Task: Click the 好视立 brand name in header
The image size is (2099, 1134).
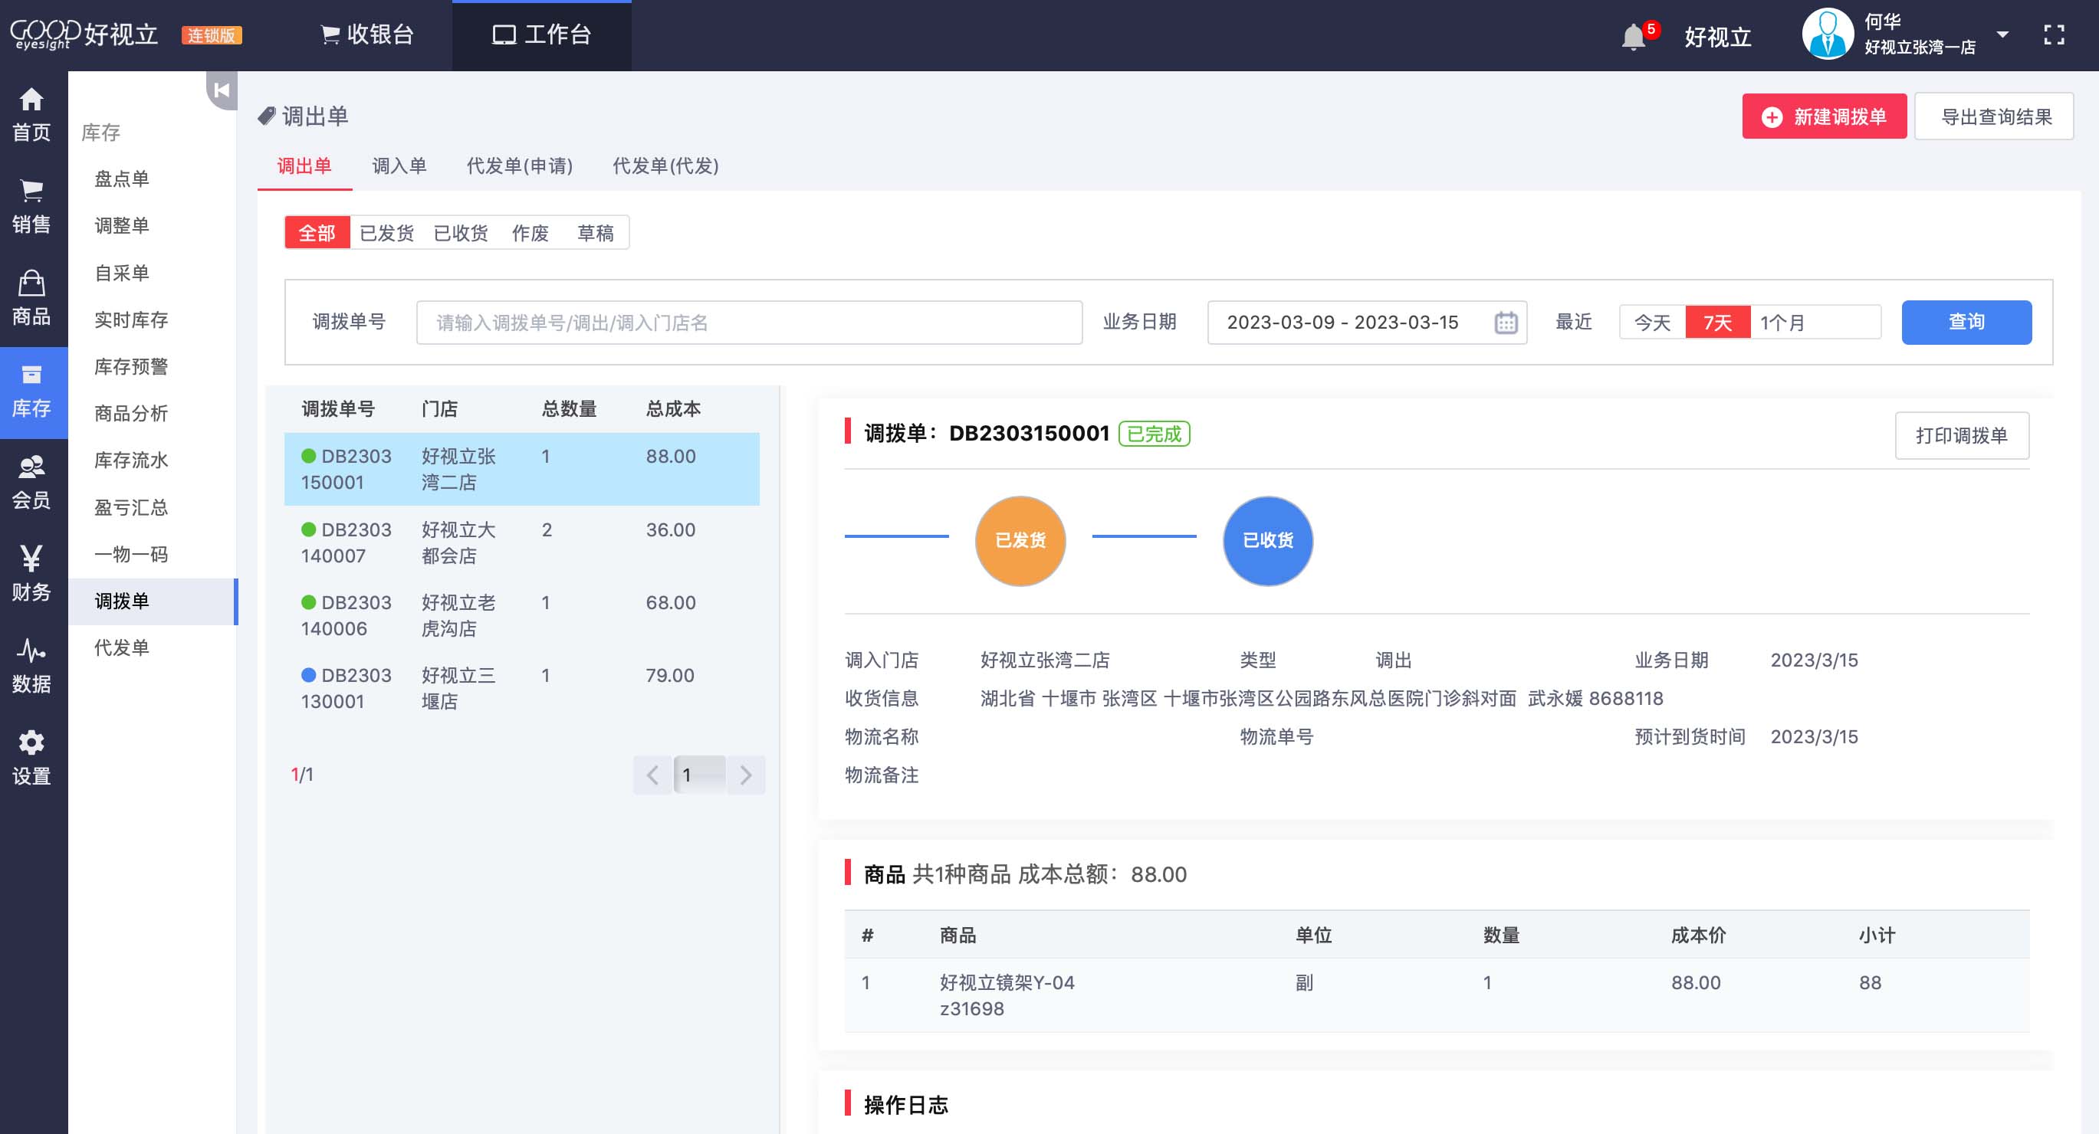Action: point(1718,37)
